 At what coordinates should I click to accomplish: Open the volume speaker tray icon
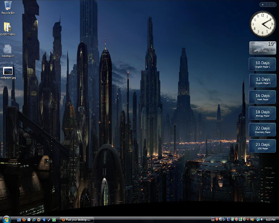tap(262, 219)
